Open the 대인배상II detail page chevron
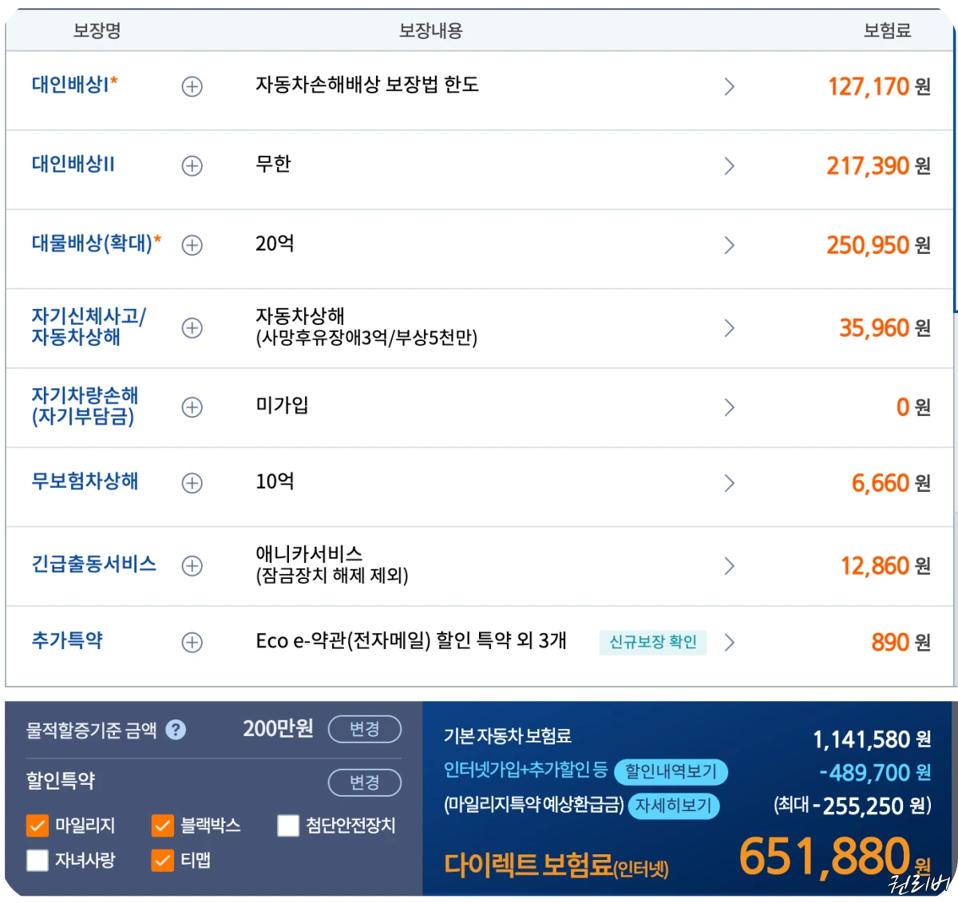Viewport: 958px width, 903px height. (729, 166)
